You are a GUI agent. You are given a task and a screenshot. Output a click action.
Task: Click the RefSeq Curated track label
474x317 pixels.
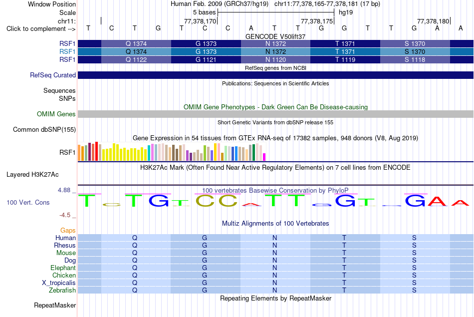[x=53, y=75]
